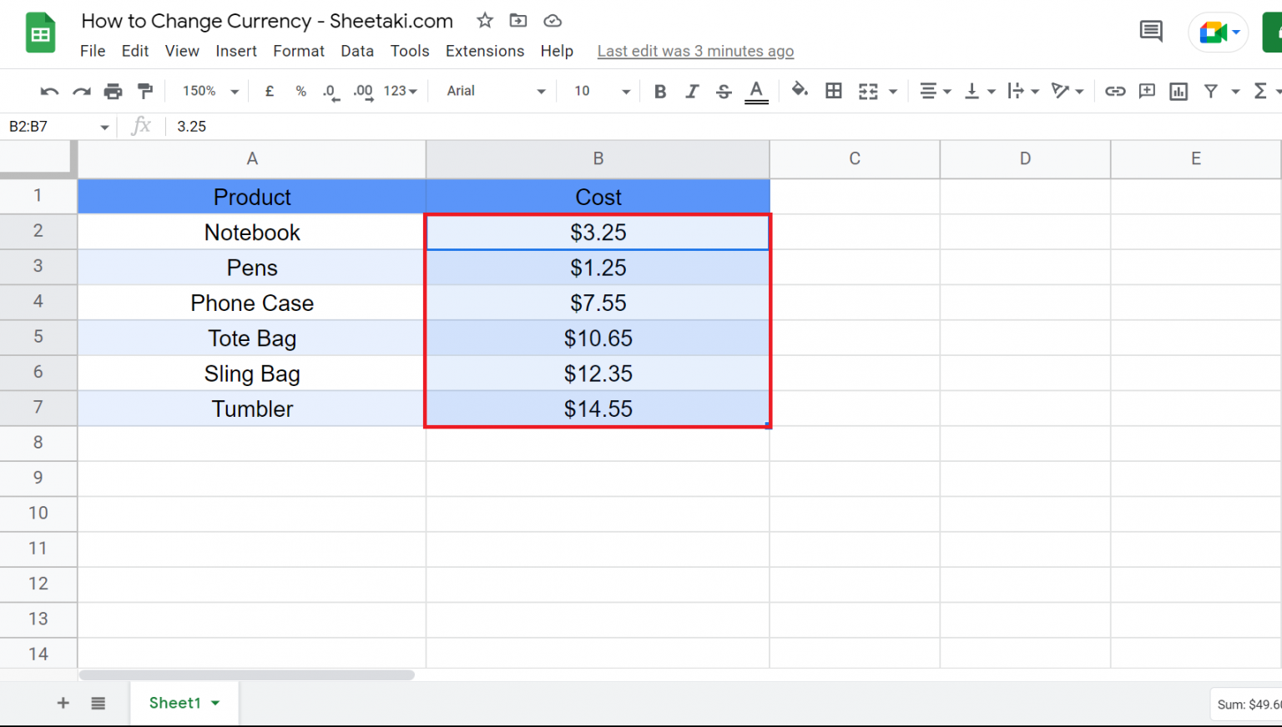Decrease decimal places for Cost values

(331, 91)
